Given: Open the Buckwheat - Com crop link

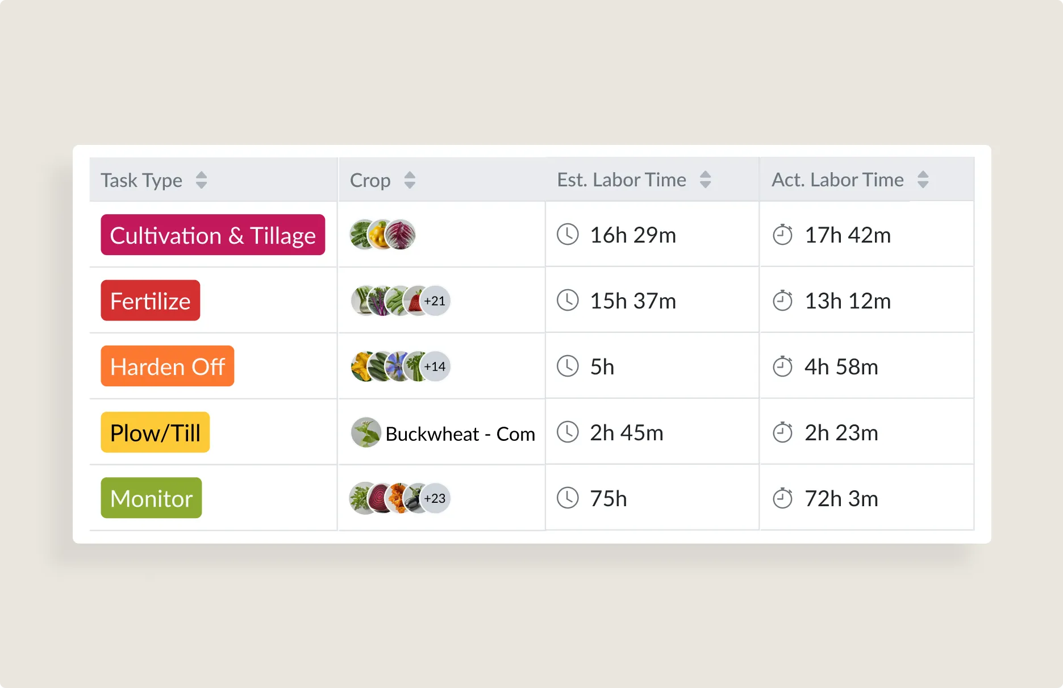Looking at the screenshot, I should coord(460,433).
